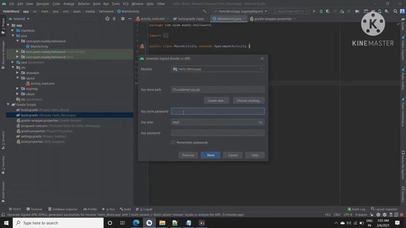406x228 pixels.
Task: Click the project panel settings gear icon
Action: point(122,18)
